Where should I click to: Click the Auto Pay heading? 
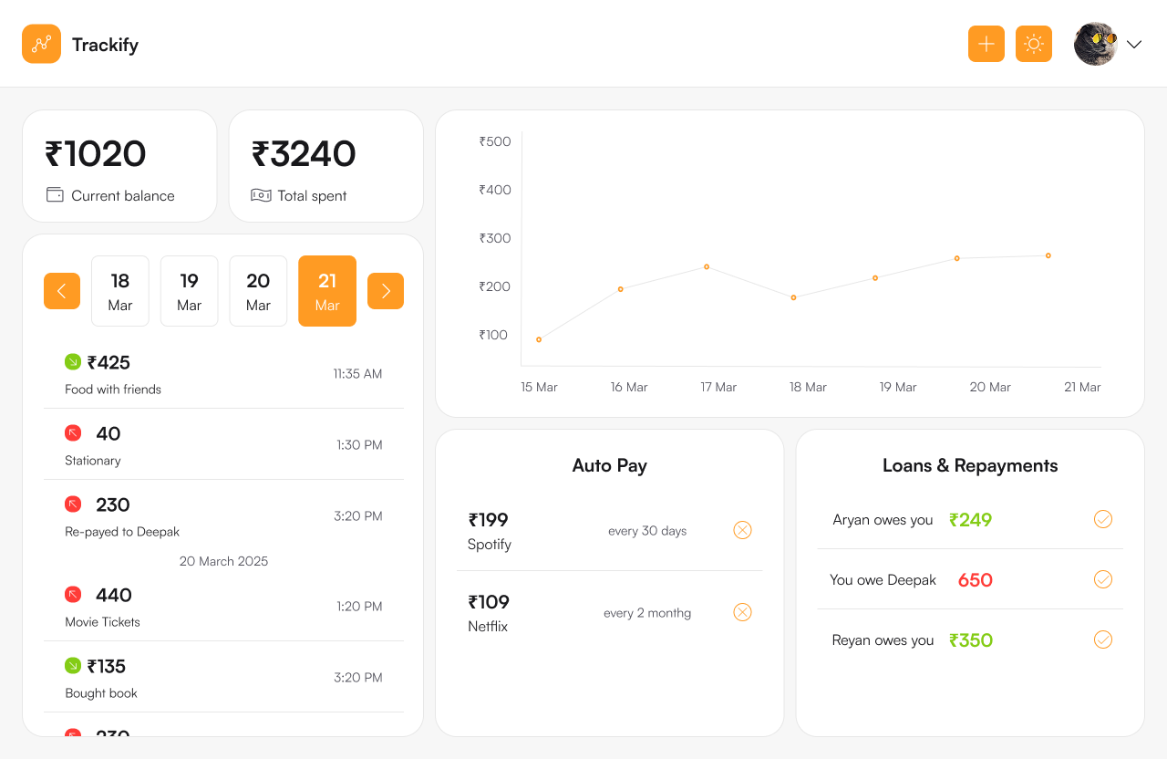click(610, 465)
